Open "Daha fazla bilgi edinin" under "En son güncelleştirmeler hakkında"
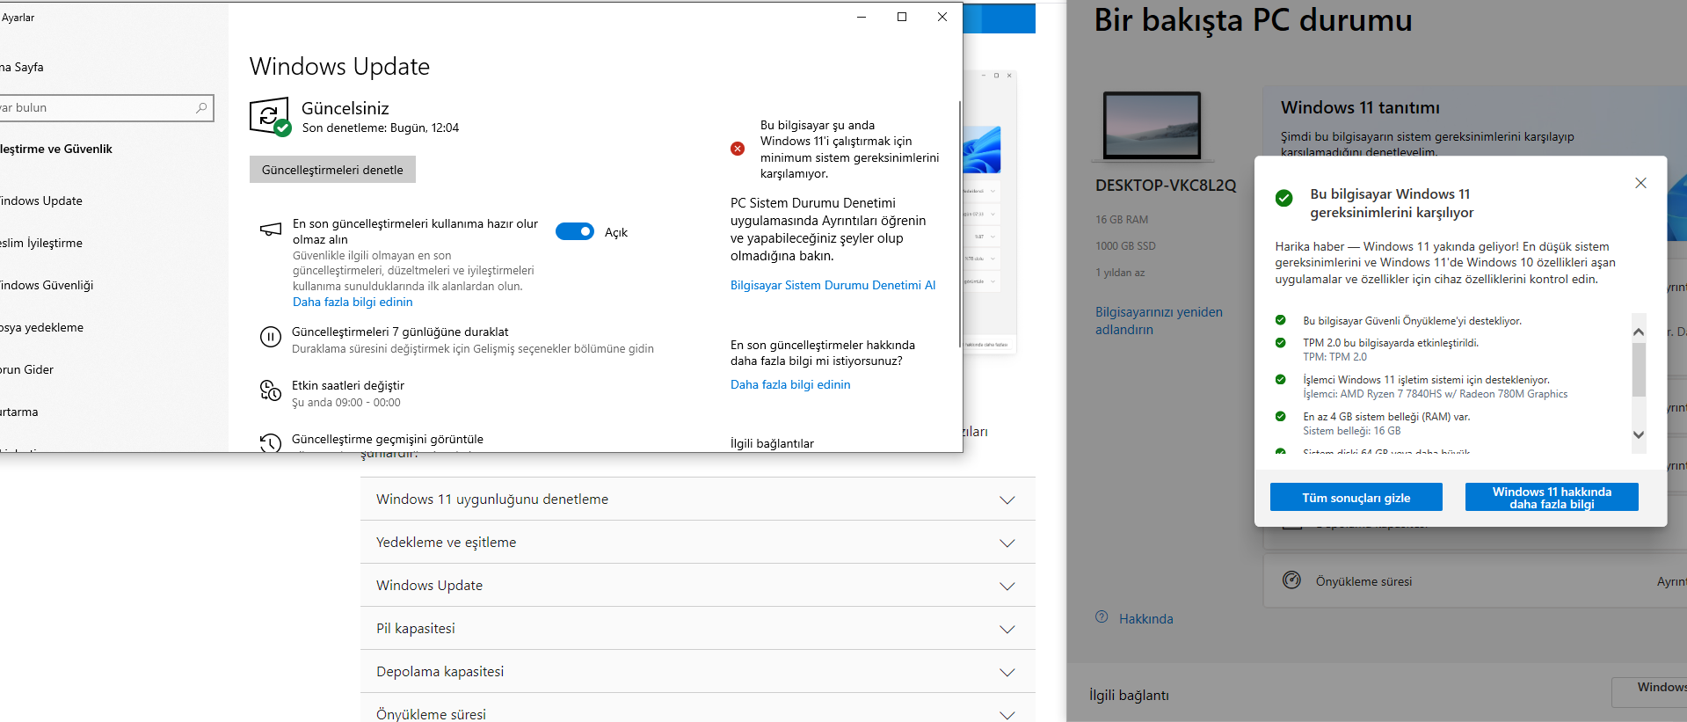The height and width of the screenshot is (722, 1687). click(790, 384)
